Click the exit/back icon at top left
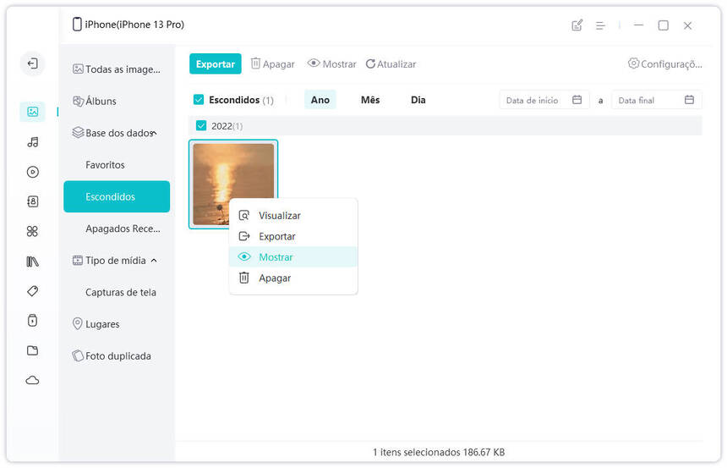This screenshot has height=468, width=727. 32,63
